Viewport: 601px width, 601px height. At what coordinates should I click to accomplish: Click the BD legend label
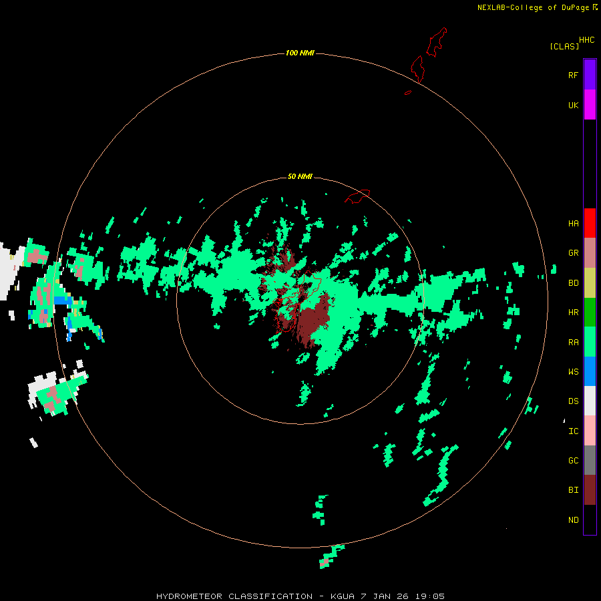tap(573, 283)
